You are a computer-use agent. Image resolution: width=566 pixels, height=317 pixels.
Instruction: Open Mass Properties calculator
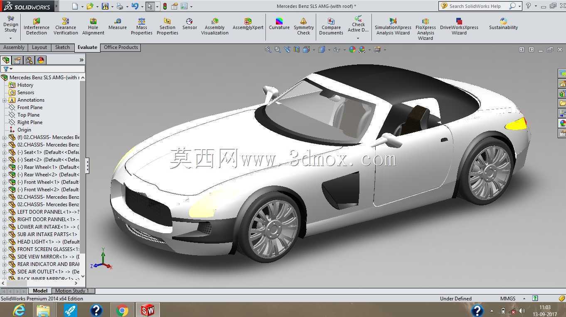click(x=142, y=27)
